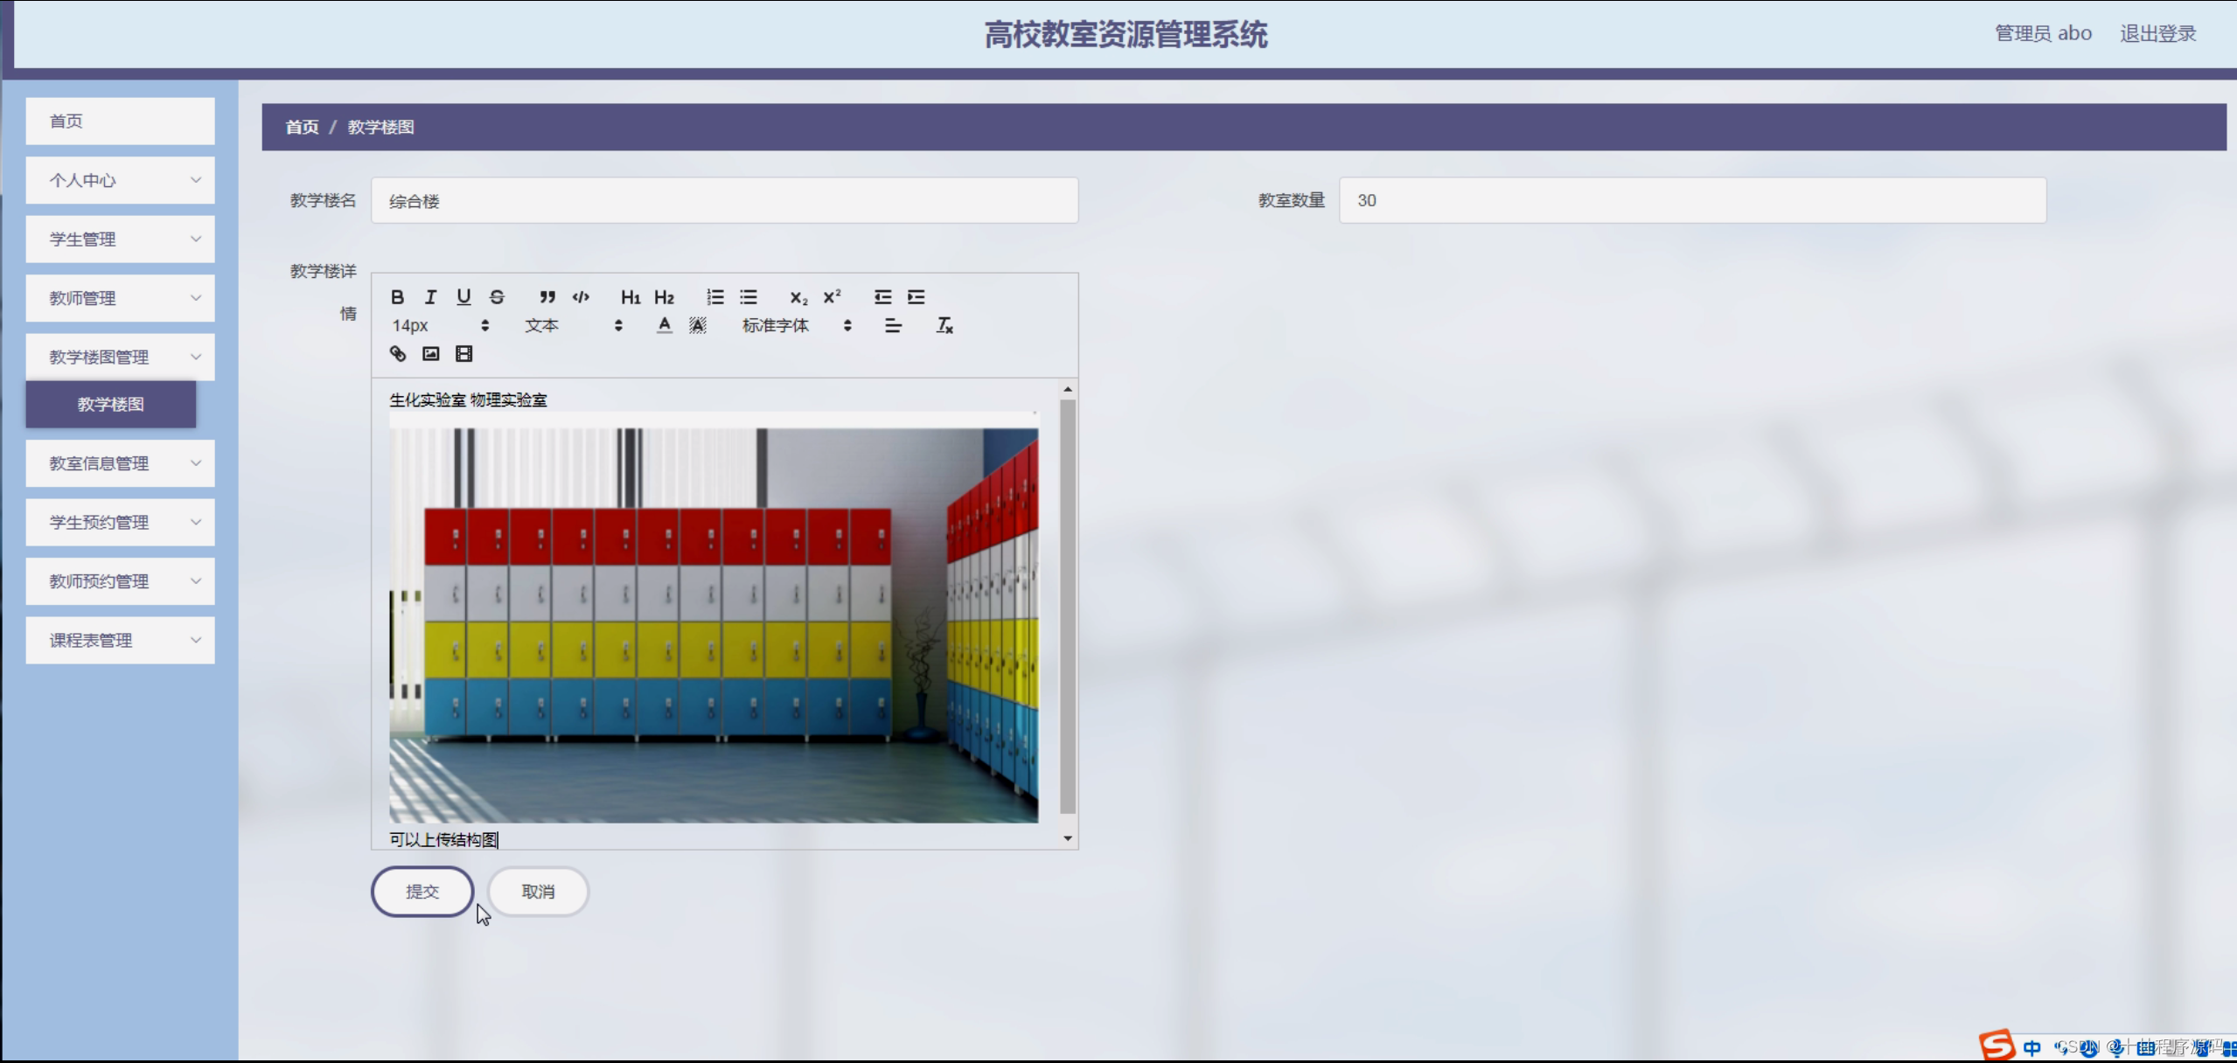
Task: Open the text color picker
Action: pyautogui.click(x=664, y=325)
